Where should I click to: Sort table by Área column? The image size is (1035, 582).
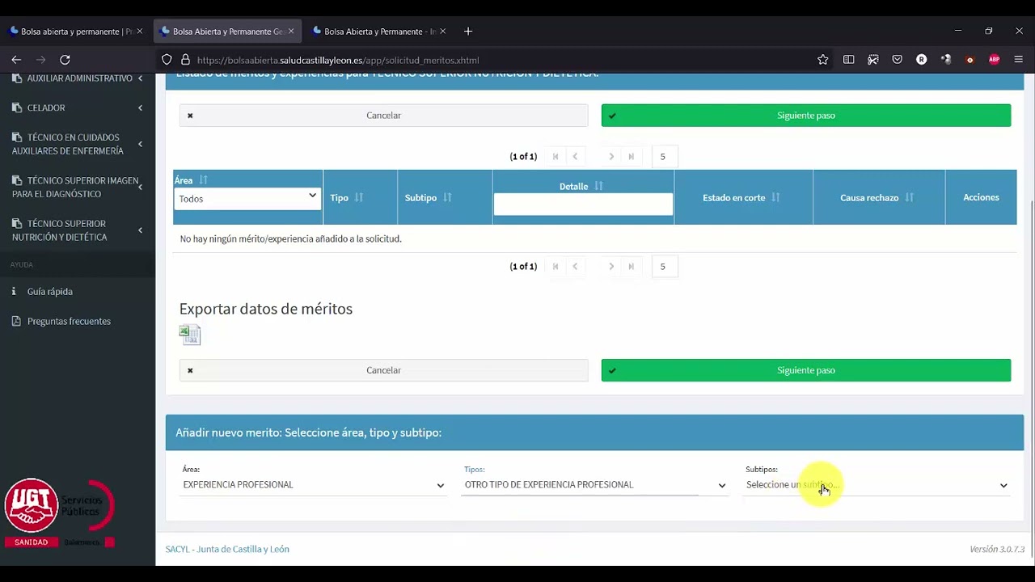pos(203,180)
